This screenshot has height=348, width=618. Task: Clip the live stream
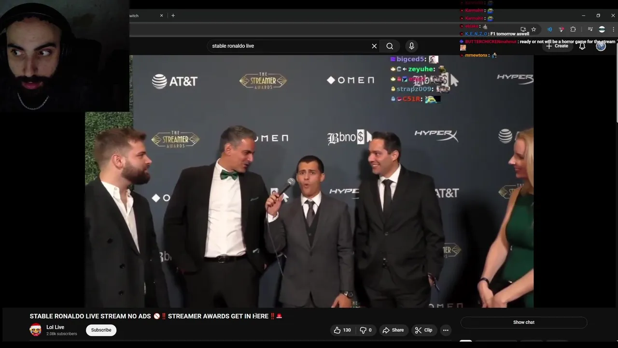423,330
